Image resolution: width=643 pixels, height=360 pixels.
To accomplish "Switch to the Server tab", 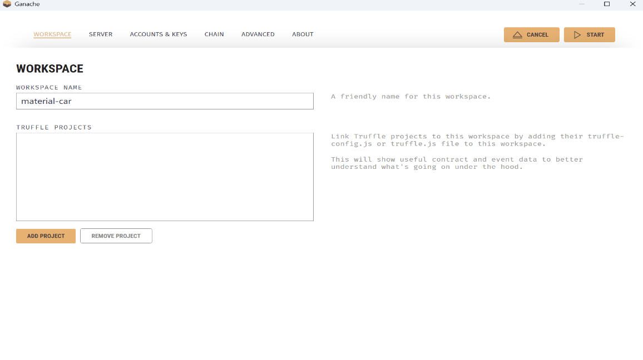I will coord(101,34).
